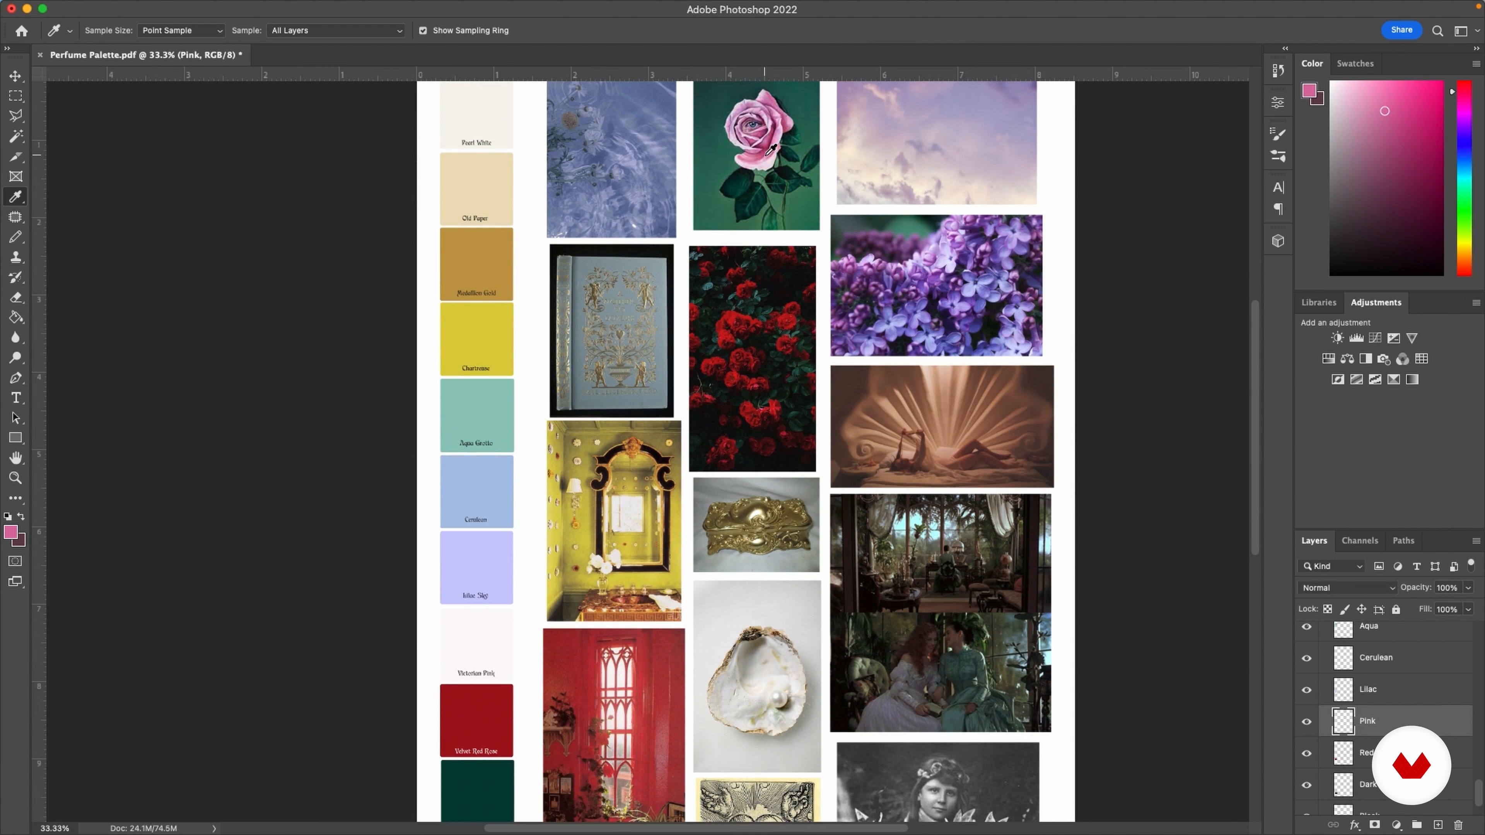Click foreground color swatch in toolbar

tap(10, 532)
